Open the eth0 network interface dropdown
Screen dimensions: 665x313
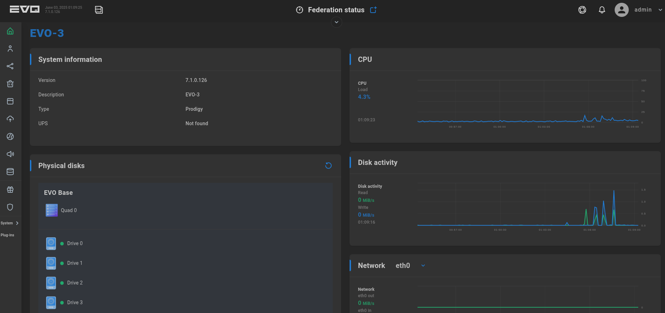[x=423, y=266]
